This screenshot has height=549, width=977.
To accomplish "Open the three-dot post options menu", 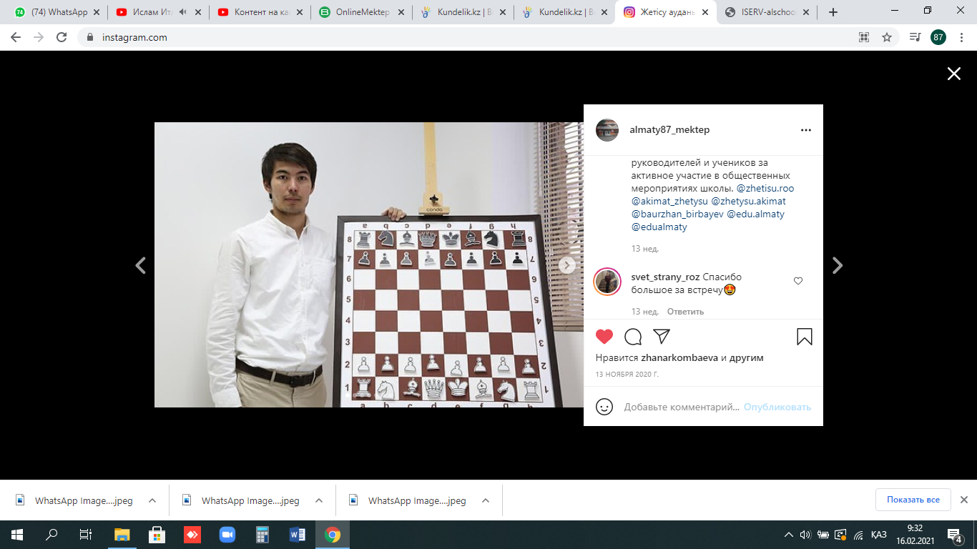I will click(806, 130).
